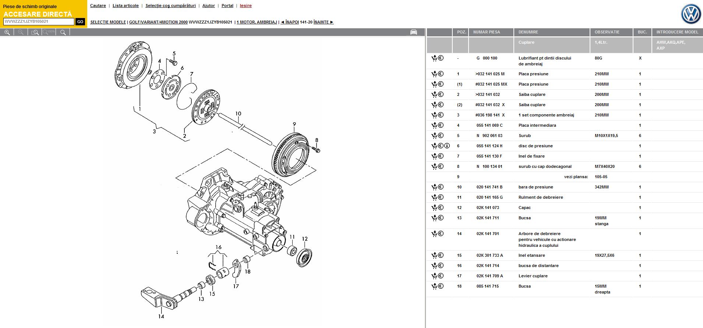Screen dimensions: 703x328
Task: Add clutch set 036 198 141 X to cart
Action: pos(434,115)
